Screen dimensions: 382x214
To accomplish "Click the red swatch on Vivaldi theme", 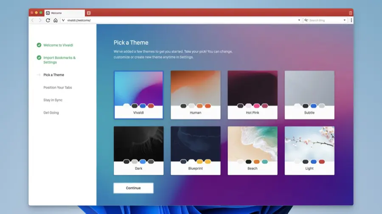I will (x=151, y=106).
